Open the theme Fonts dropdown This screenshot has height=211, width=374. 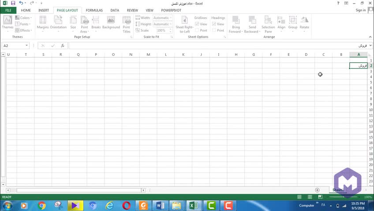pyautogui.click(x=23, y=24)
